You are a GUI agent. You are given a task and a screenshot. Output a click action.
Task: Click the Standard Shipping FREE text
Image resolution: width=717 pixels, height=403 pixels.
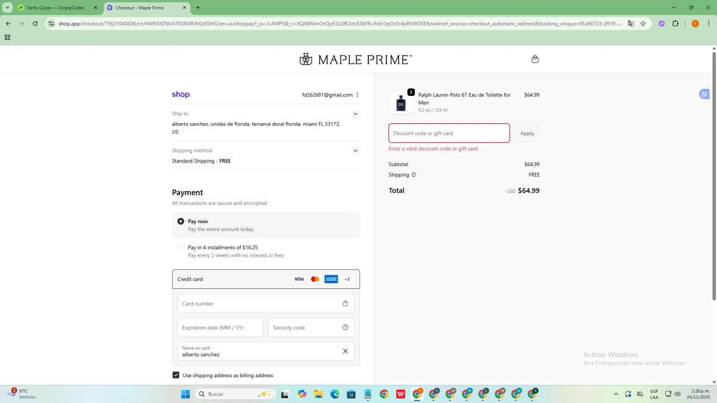pos(201,161)
